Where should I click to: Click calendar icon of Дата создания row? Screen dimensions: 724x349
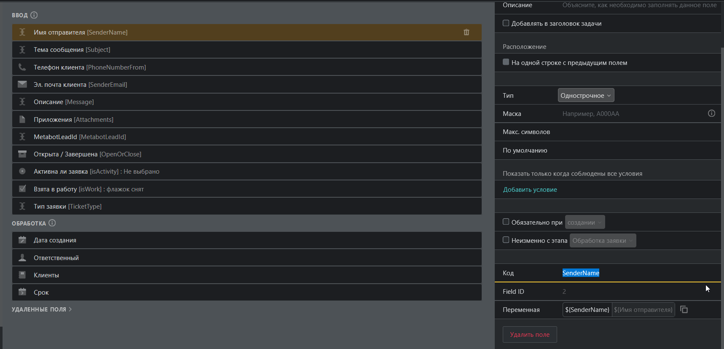[22, 240]
